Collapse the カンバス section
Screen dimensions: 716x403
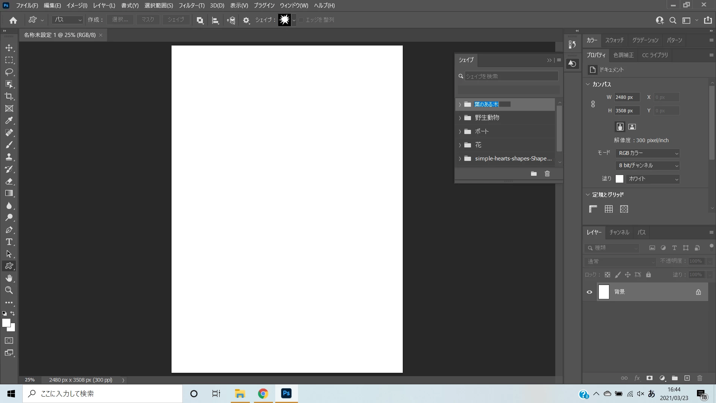click(x=588, y=84)
